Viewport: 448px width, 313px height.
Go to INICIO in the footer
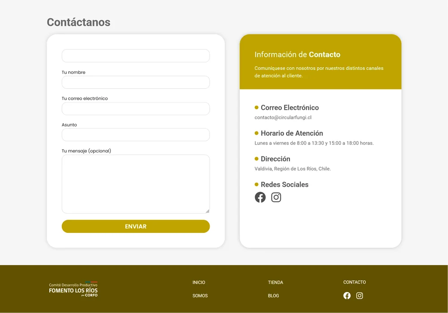pyautogui.click(x=198, y=283)
